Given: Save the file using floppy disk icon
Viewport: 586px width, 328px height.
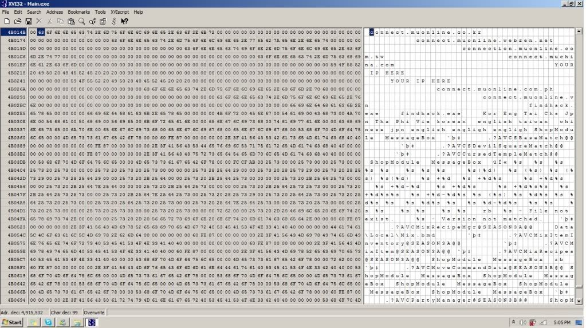Looking at the screenshot, I should tap(27, 21).
